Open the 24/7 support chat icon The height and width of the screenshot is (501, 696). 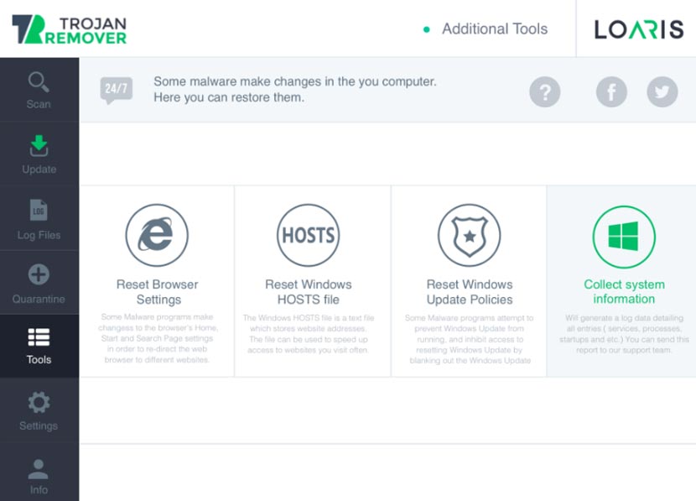[116, 87]
